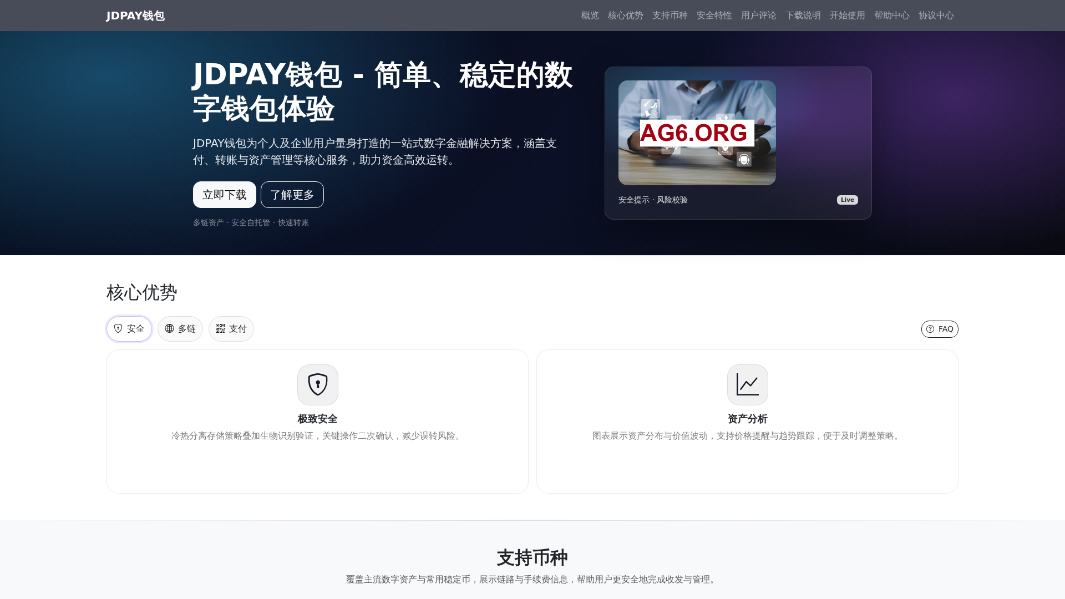
Task: Navigate to 用户评论 section
Action: pos(759,16)
